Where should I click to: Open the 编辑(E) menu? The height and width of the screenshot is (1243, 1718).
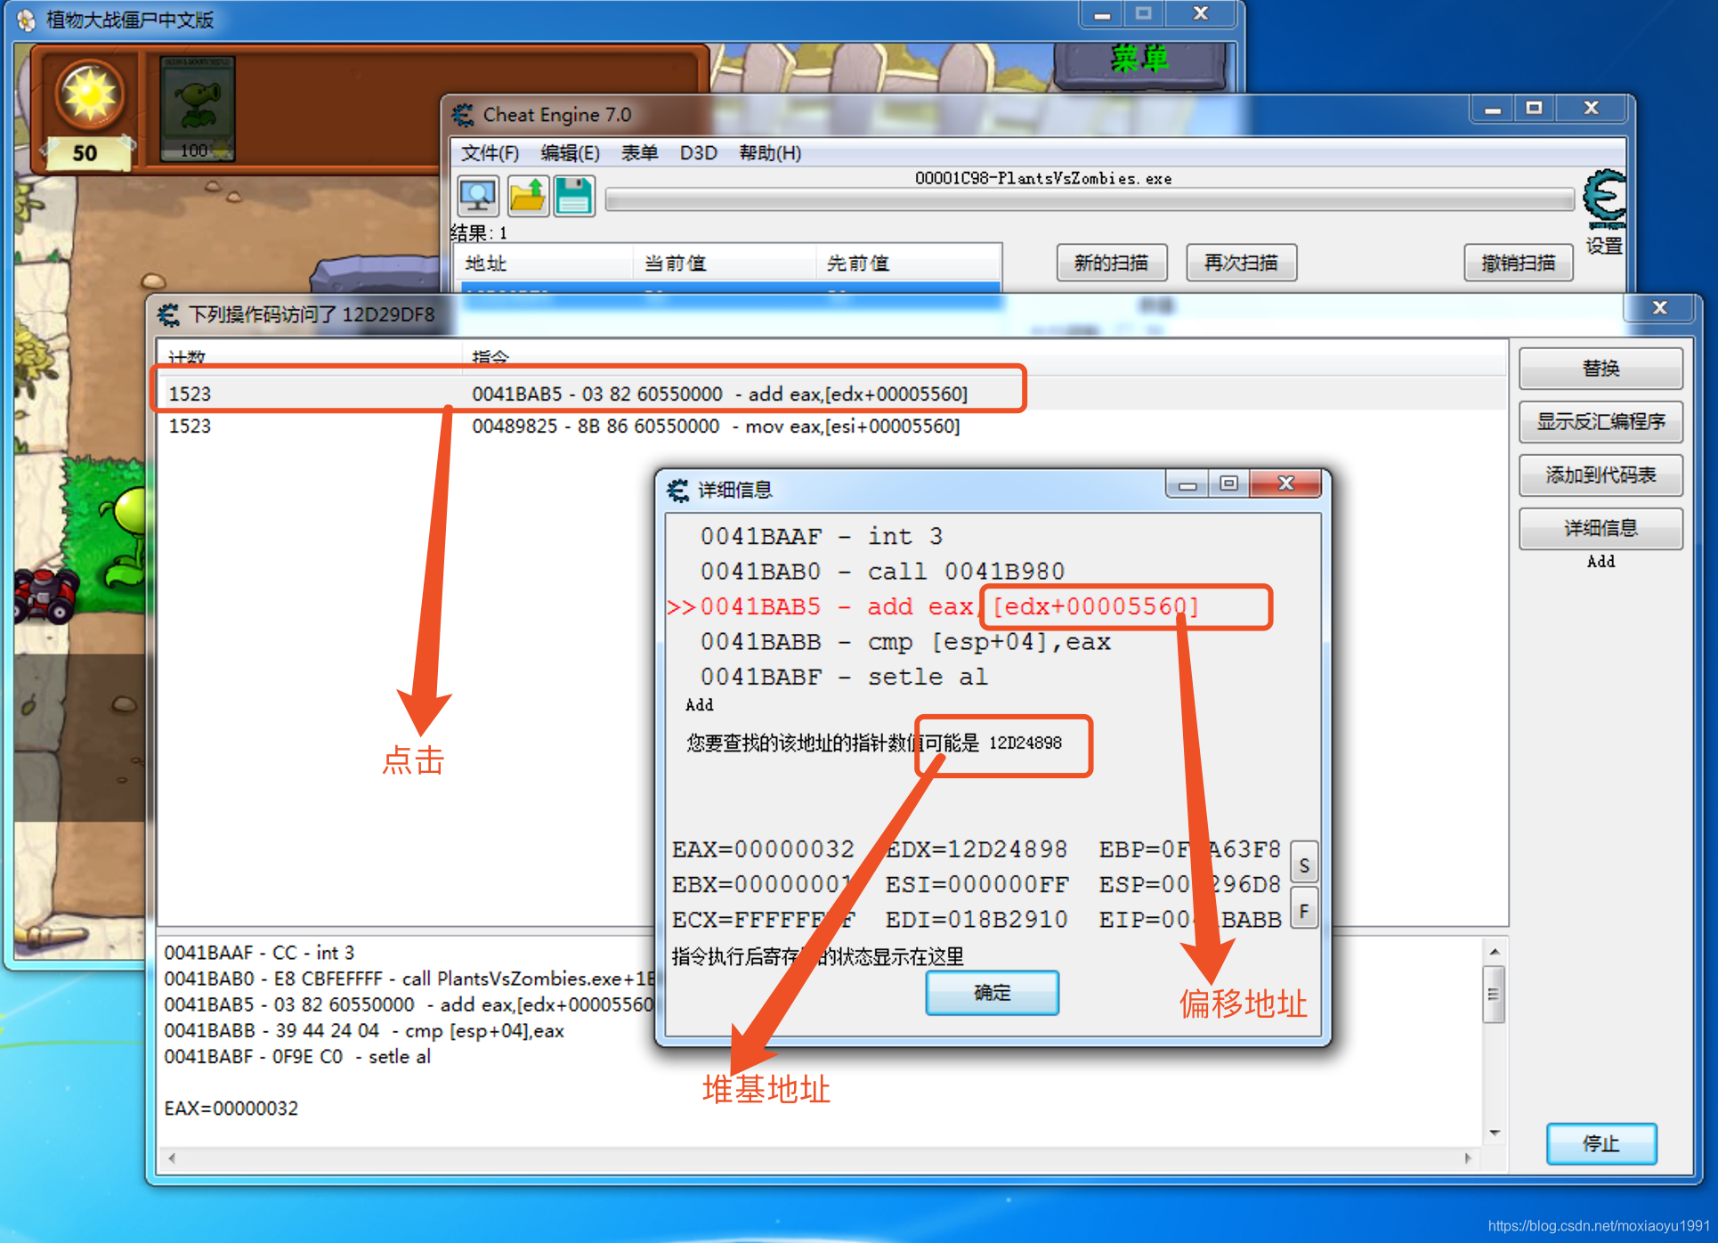click(570, 153)
